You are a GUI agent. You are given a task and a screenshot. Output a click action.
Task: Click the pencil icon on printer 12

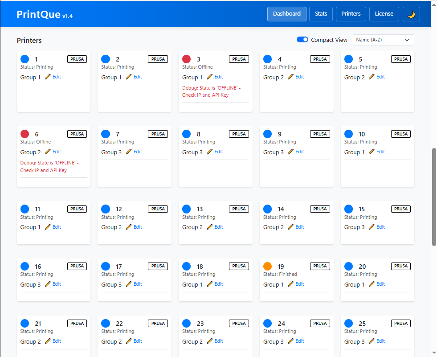[128, 227]
